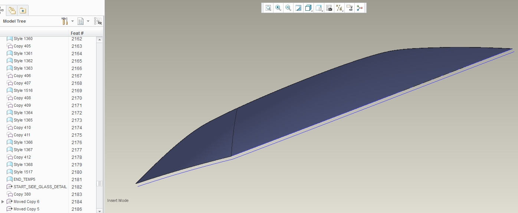Select Copy 380 feature
Viewport: 518px width, 213px height.
[x=22, y=194]
